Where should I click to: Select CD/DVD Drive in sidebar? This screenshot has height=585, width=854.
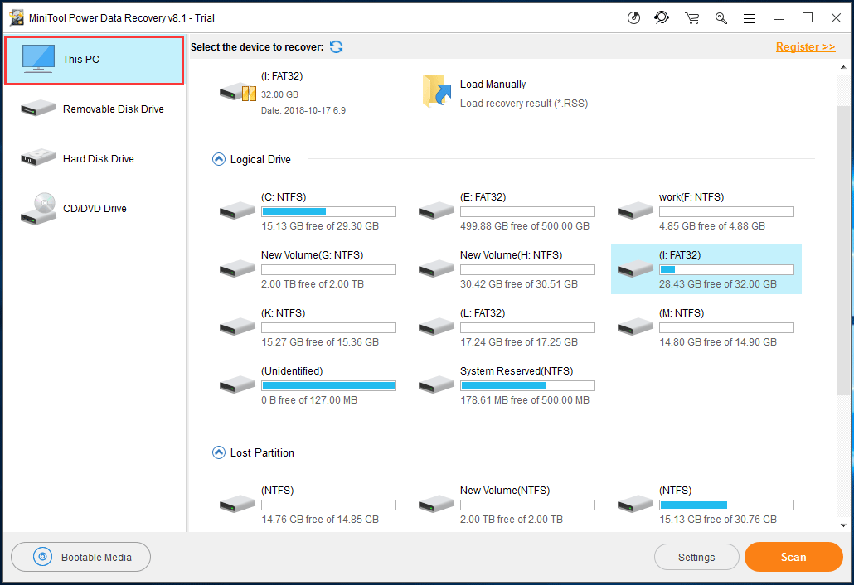[x=95, y=209]
